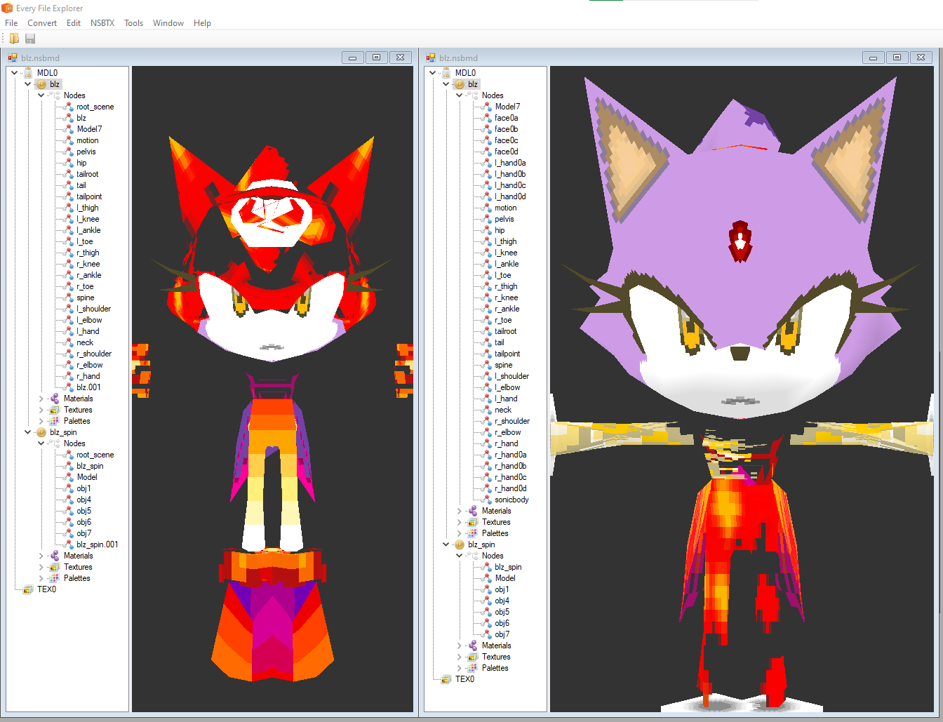Open the Edit menu
Screen dimensions: 943x722
coord(74,23)
